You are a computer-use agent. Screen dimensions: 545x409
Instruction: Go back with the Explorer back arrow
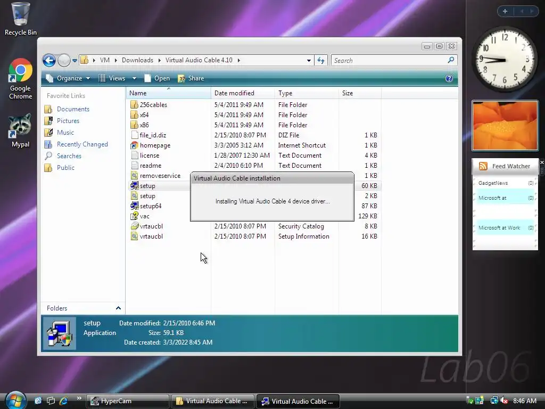[49, 61]
